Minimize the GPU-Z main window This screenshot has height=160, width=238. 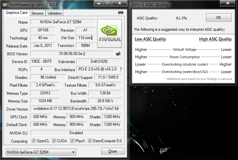[99, 3]
